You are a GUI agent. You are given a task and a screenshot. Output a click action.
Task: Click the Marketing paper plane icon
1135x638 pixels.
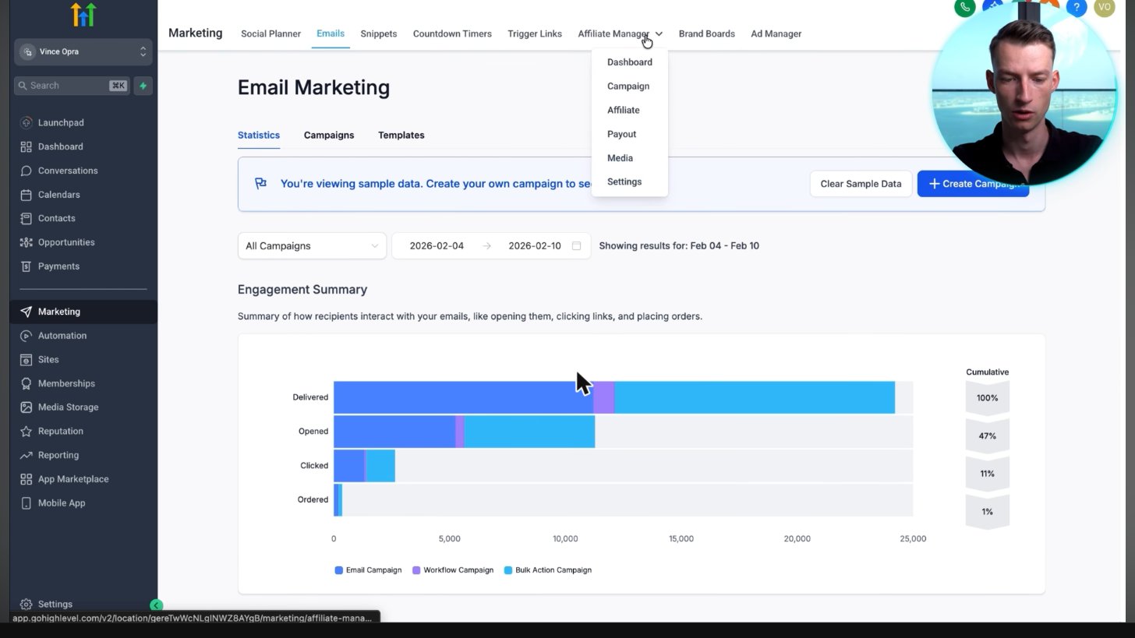click(x=26, y=312)
